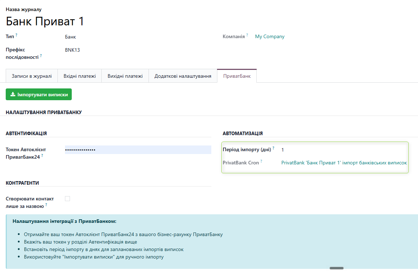The height and width of the screenshot is (271, 418).
Task: Click help icon next to Префікс послідовності
Action: [41, 55]
